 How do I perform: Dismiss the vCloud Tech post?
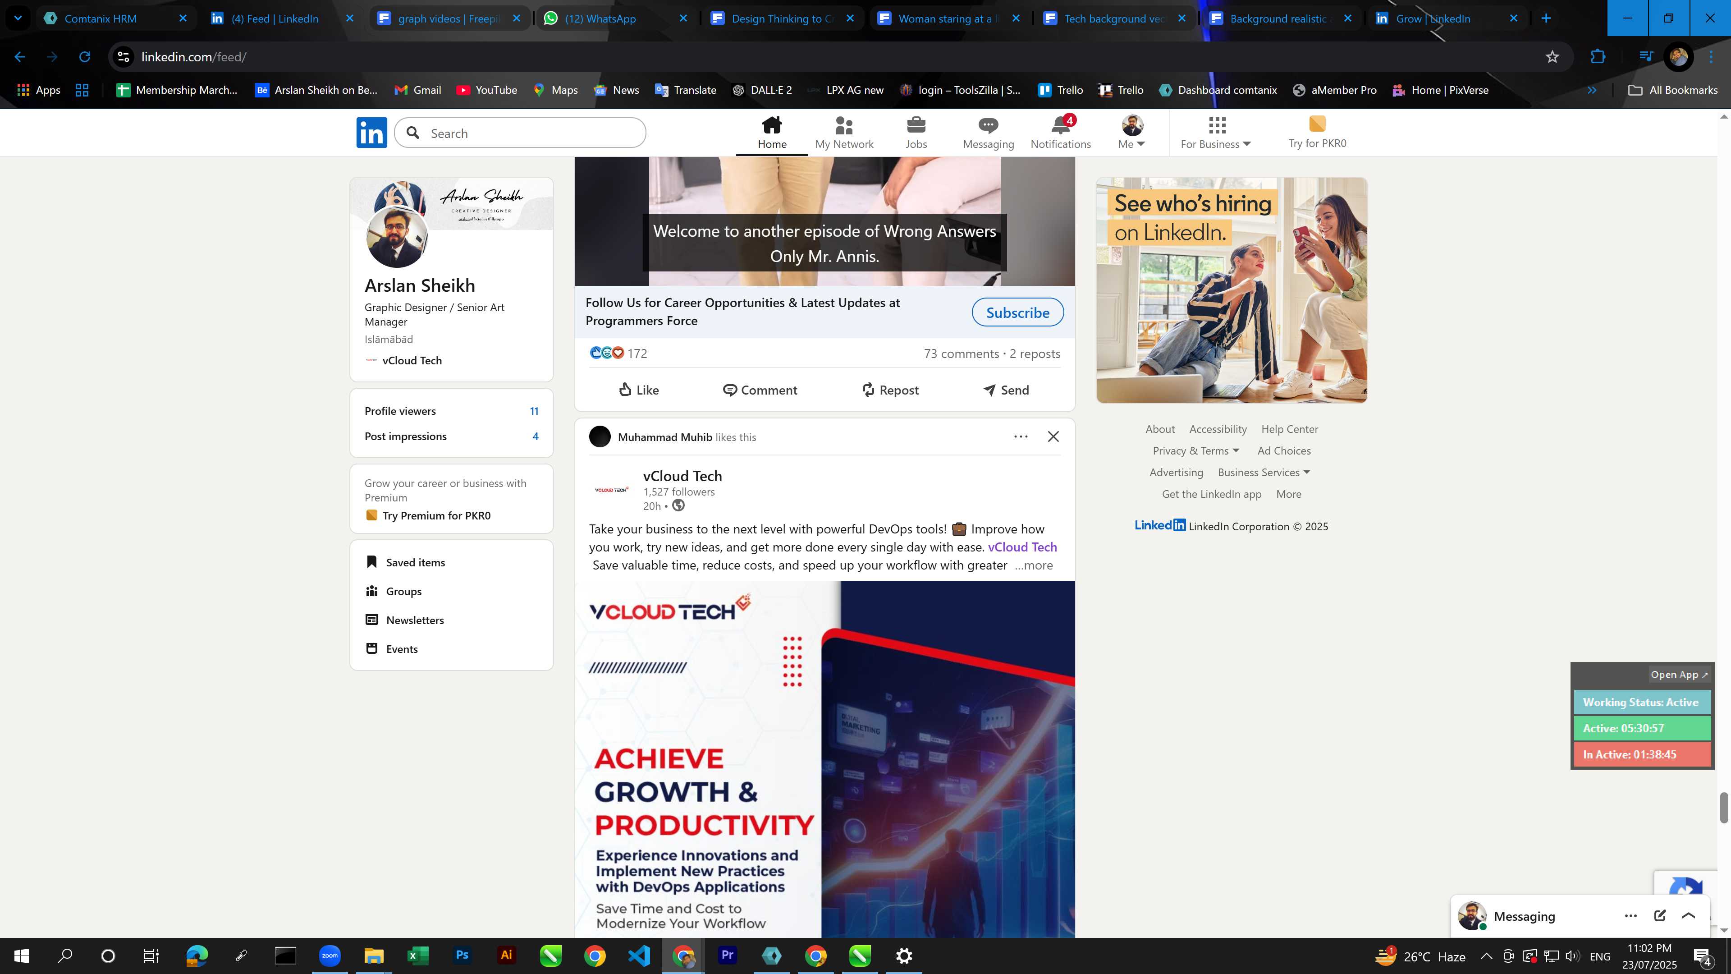(1053, 437)
